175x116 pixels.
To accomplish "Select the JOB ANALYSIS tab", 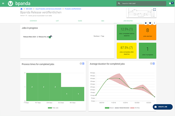I will (x=128, y=21).
